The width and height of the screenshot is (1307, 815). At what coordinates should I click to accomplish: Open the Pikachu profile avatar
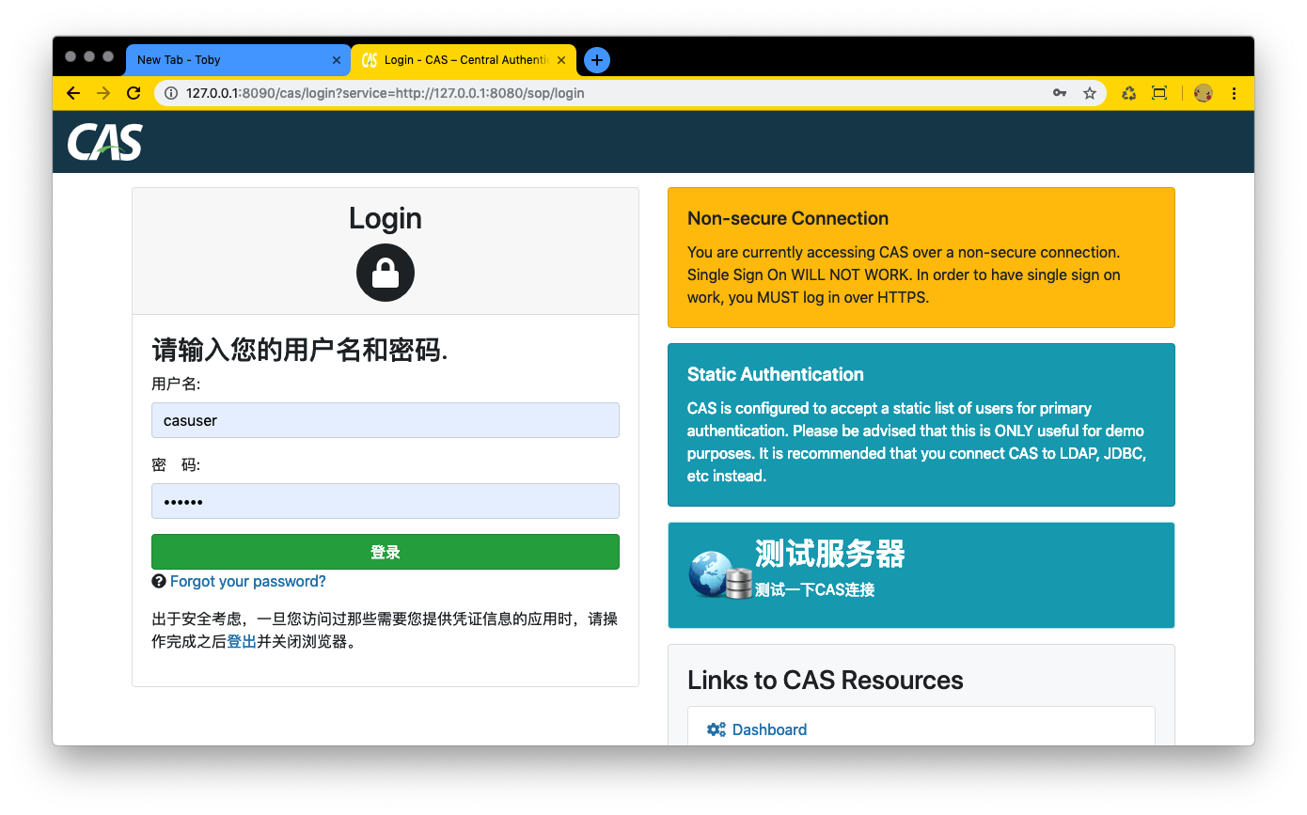pos(1204,93)
